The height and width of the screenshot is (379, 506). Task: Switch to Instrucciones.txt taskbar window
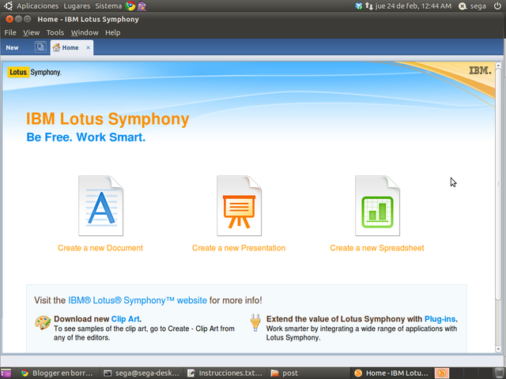[x=225, y=373]
